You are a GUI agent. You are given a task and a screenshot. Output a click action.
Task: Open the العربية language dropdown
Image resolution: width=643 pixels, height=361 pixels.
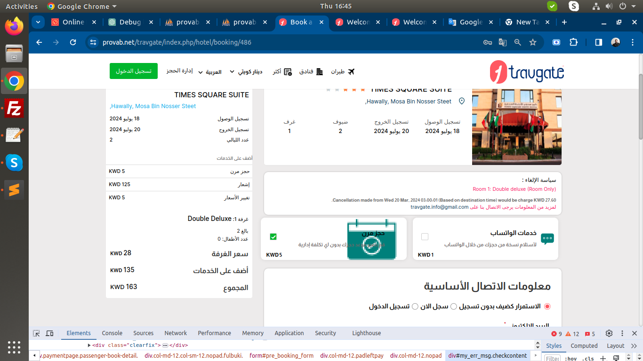pyautogui.click(x=210, y=72)
